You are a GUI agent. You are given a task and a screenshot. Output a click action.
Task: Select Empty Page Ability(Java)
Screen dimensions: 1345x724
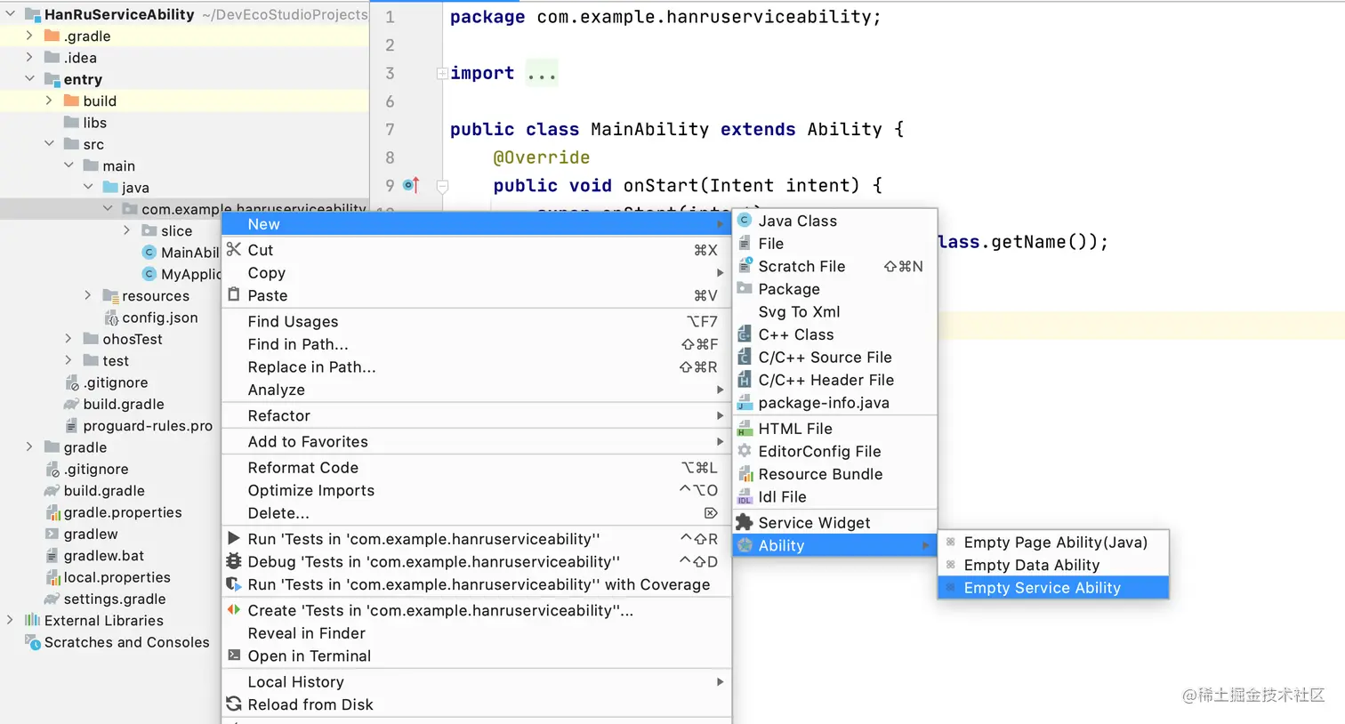[x=1053, y=542]
